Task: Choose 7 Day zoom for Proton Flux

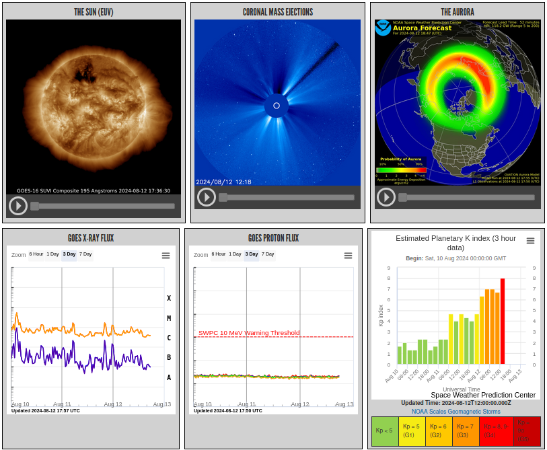Action: tap(268, 254)
